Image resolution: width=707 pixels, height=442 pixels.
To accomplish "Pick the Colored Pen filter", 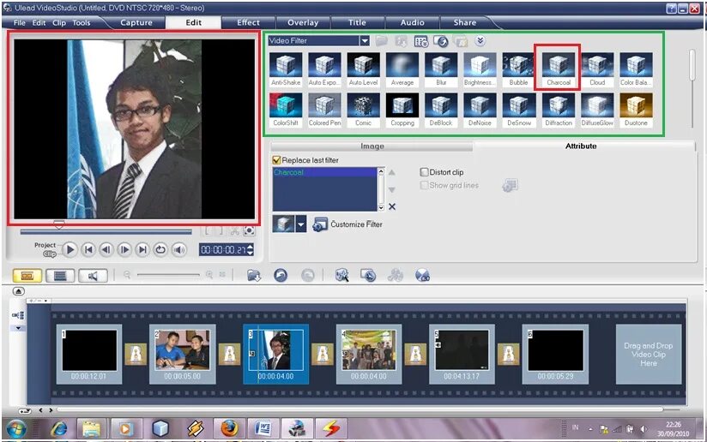I will [x=324, y=105].
